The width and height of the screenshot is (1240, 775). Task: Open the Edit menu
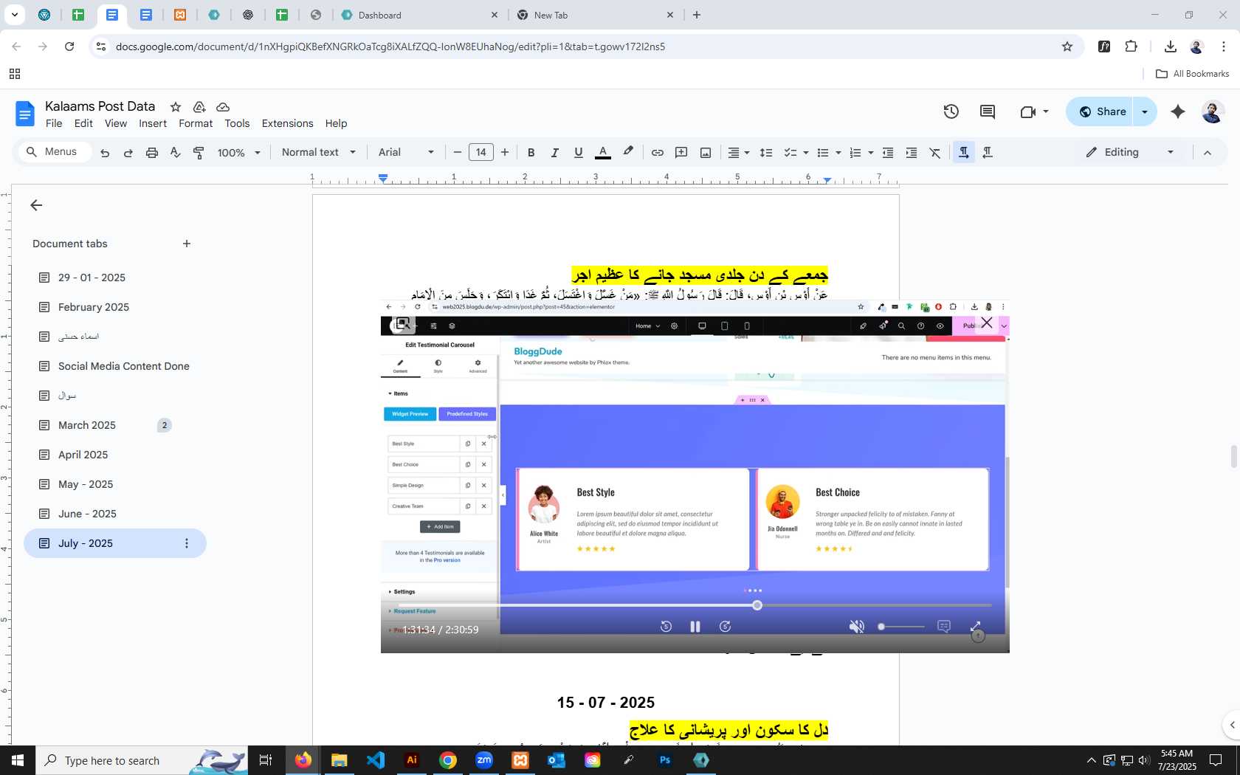coord(83,123)
